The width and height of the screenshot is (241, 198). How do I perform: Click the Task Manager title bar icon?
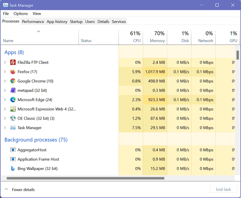point(6,5)
